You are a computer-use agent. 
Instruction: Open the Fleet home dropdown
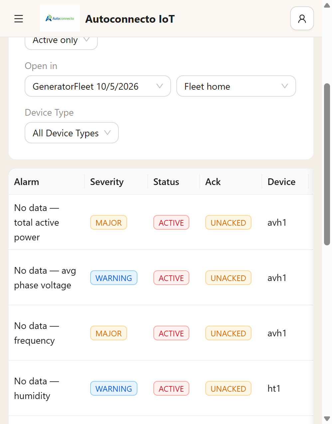(x=236, y=86)
